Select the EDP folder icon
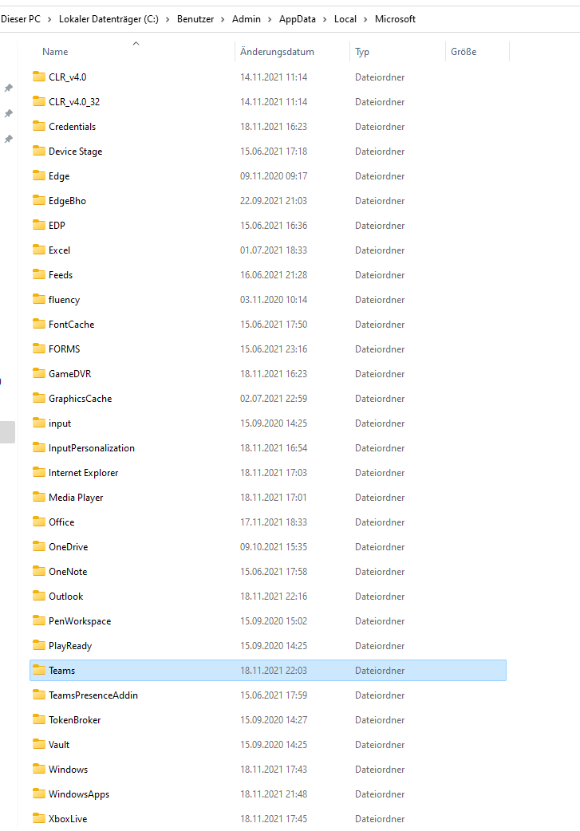Screen dimensions: 580x831 point(39,225)
